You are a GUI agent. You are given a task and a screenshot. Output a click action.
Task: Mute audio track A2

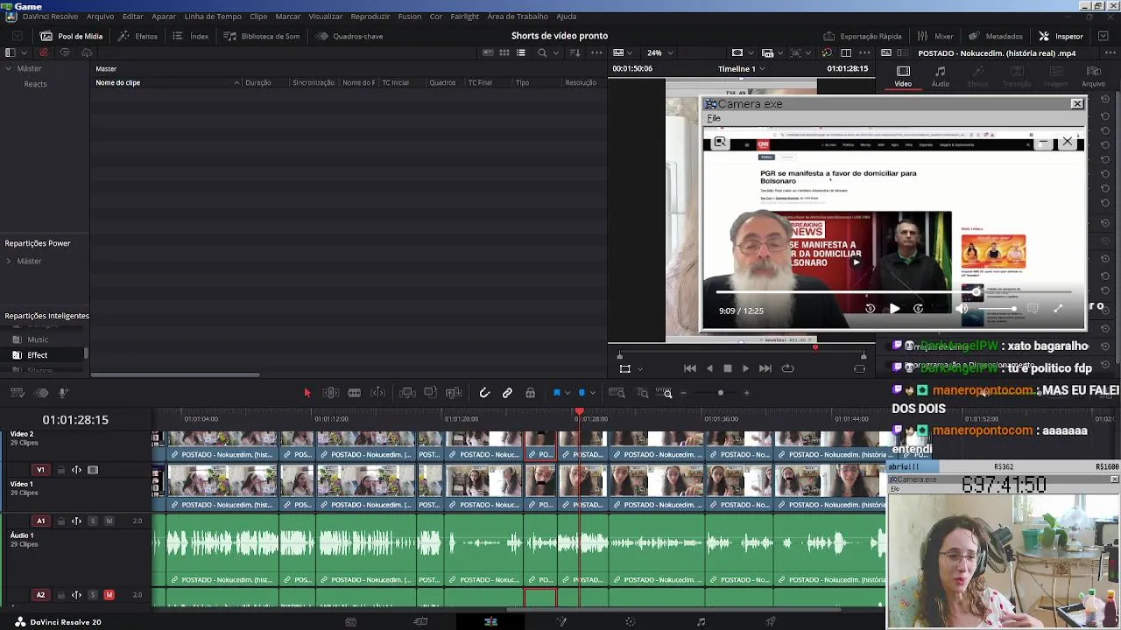click(109, 595)
